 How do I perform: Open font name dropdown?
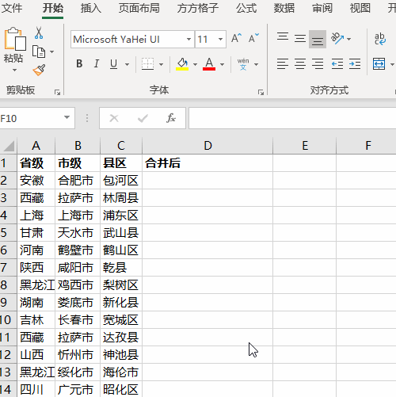[x=188, y=40]
